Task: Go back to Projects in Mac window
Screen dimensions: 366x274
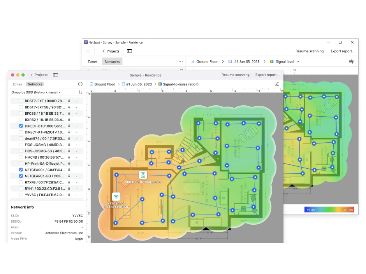Action: (39, 75)
